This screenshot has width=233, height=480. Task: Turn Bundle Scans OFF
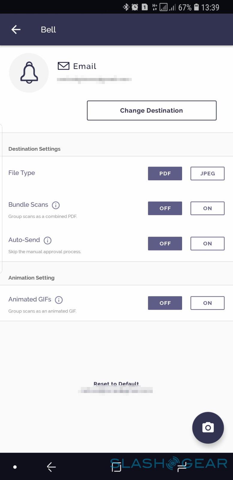coord(165,208)
